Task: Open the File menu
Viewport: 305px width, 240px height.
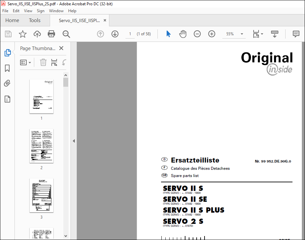Action: pos(5,11)
